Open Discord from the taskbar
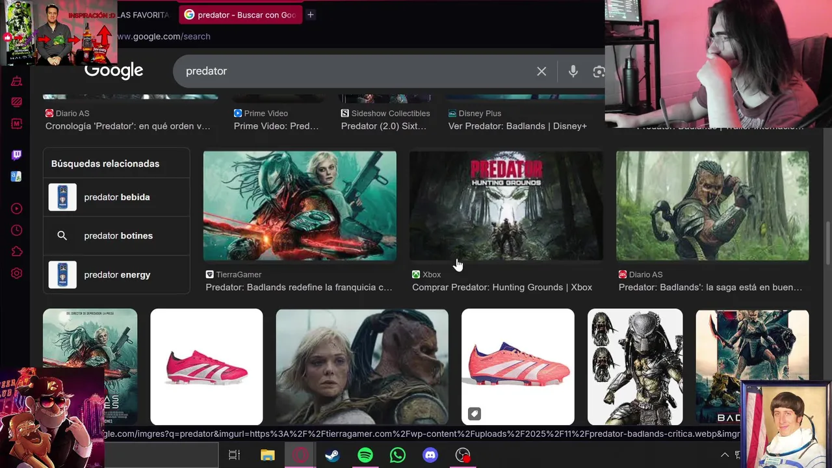 (x=430, y=455)
